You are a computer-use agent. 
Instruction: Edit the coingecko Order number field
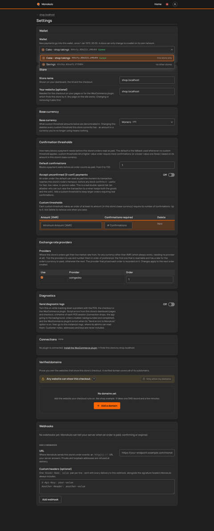[x=149, y=280]
